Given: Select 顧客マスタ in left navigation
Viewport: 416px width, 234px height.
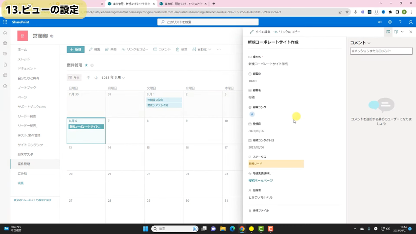Looking at the screenshot, I should pos(25,154).
